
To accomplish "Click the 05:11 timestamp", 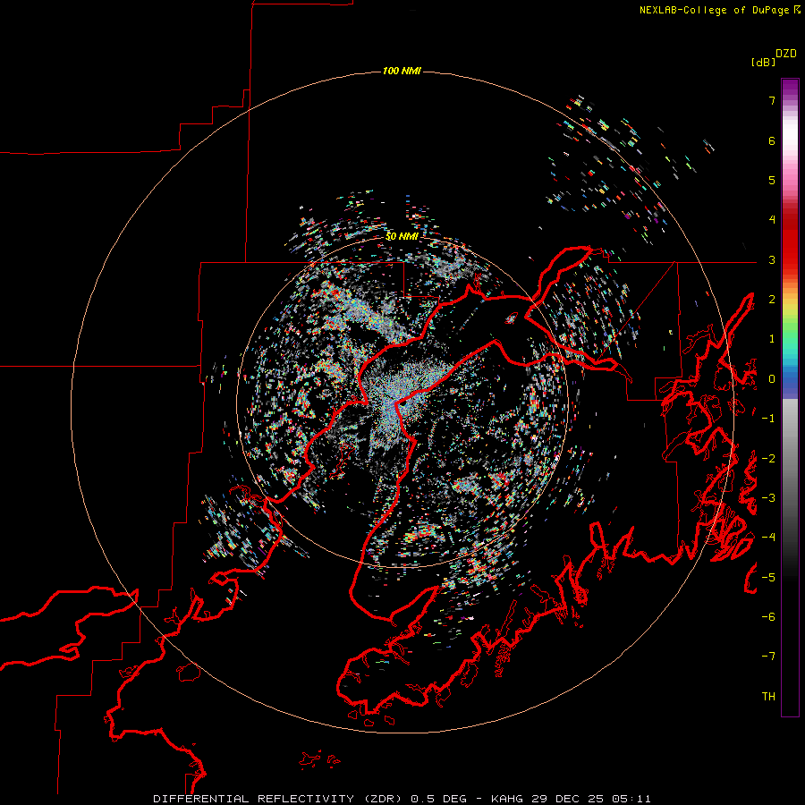I will [631, 799].
